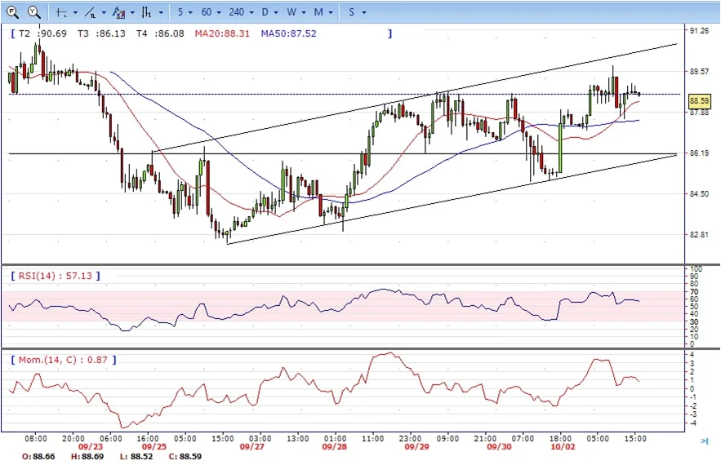Expand the crosshair tool dropdown arrow
This screenshot has height=465, width=721.
(x=75, y=13)
